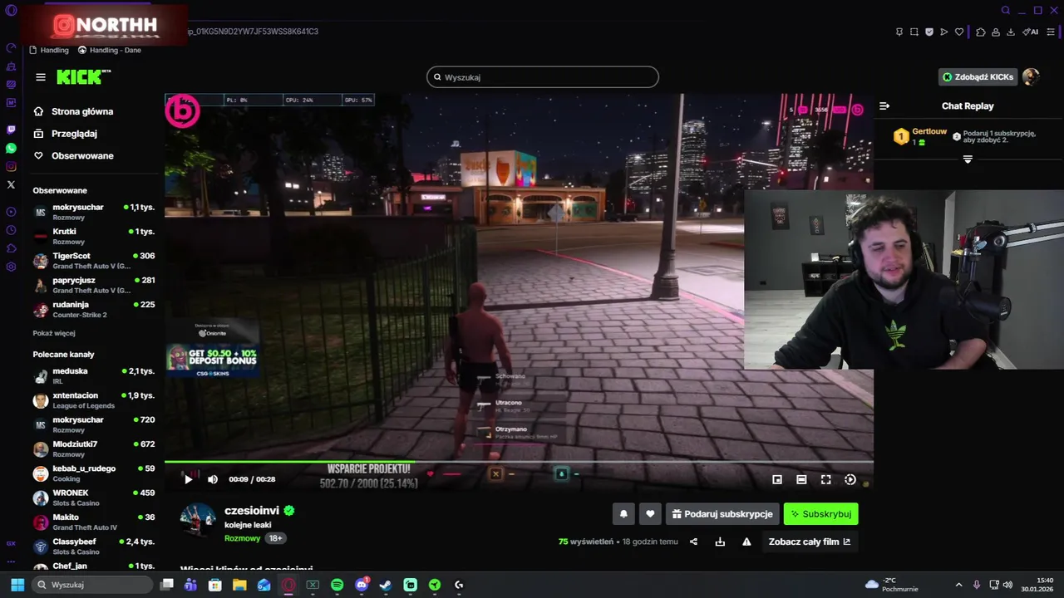The height and width of the screenshot is (598, 1064).
Task: Open Discord from the taskbar
Action: (x=362, y=585)
